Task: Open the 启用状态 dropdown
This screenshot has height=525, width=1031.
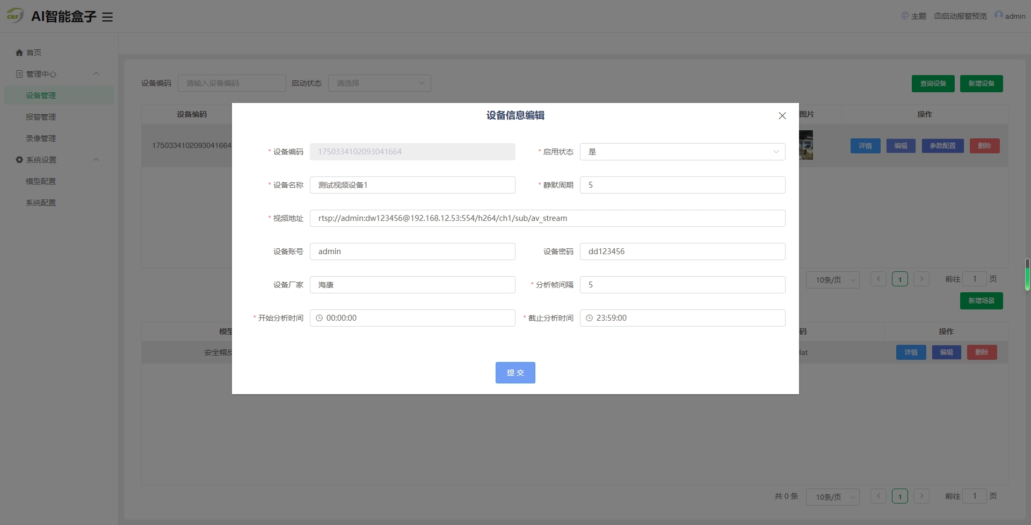Action: click(682, 152)
